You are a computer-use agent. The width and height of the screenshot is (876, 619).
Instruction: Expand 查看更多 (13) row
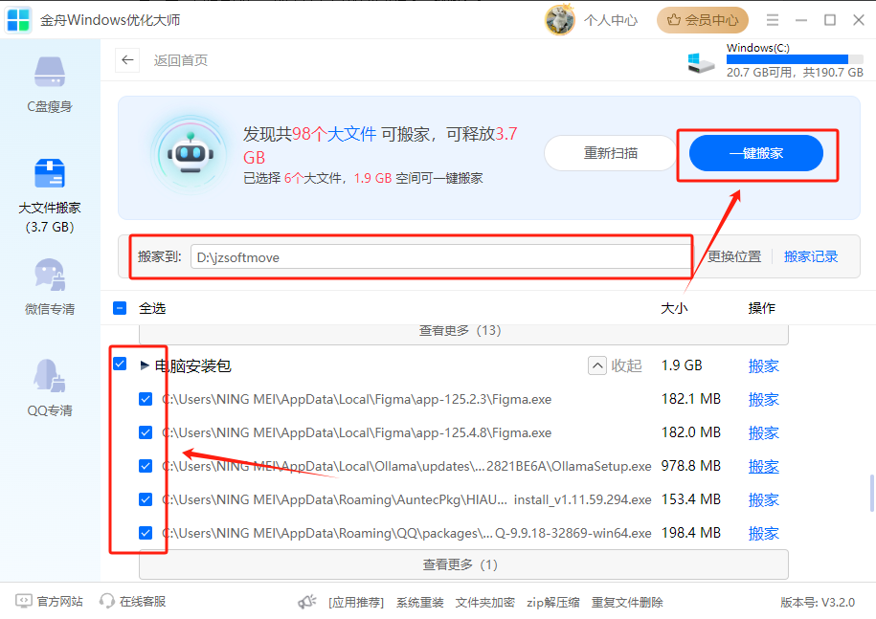coord(463,334)
